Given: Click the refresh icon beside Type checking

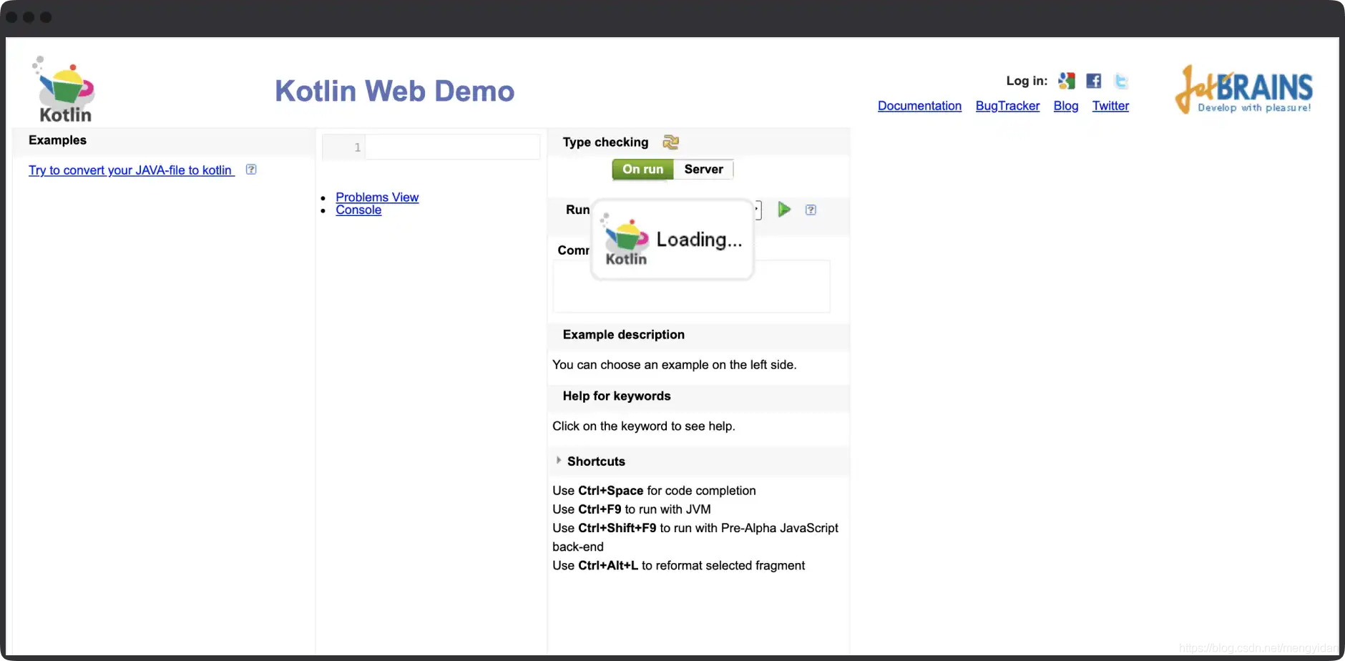Looking at the screenshot, I should (x=670, y=142).
